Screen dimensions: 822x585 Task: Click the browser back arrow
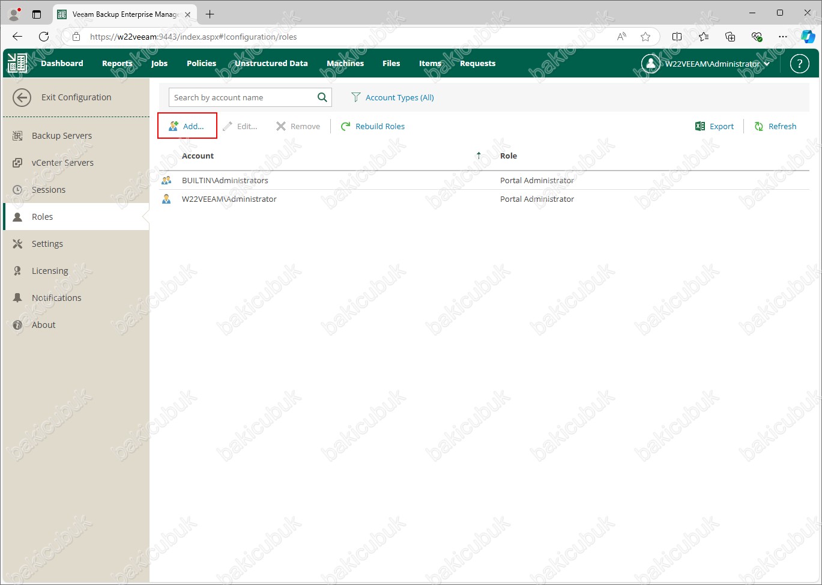(x=17, y=37)
